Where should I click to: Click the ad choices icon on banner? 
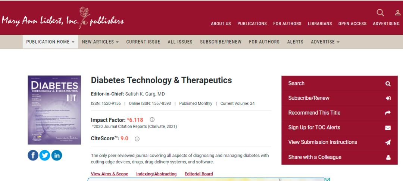pos(327,180)
